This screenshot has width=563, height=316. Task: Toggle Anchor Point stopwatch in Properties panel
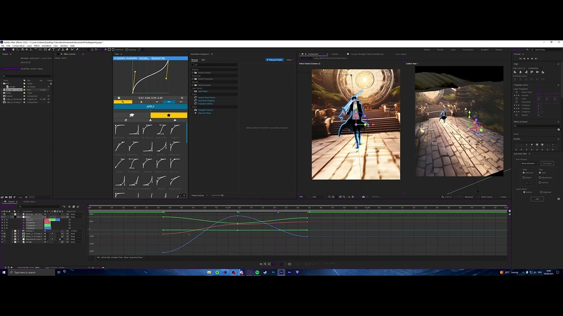pyautogui.click(x=517, y=92)
